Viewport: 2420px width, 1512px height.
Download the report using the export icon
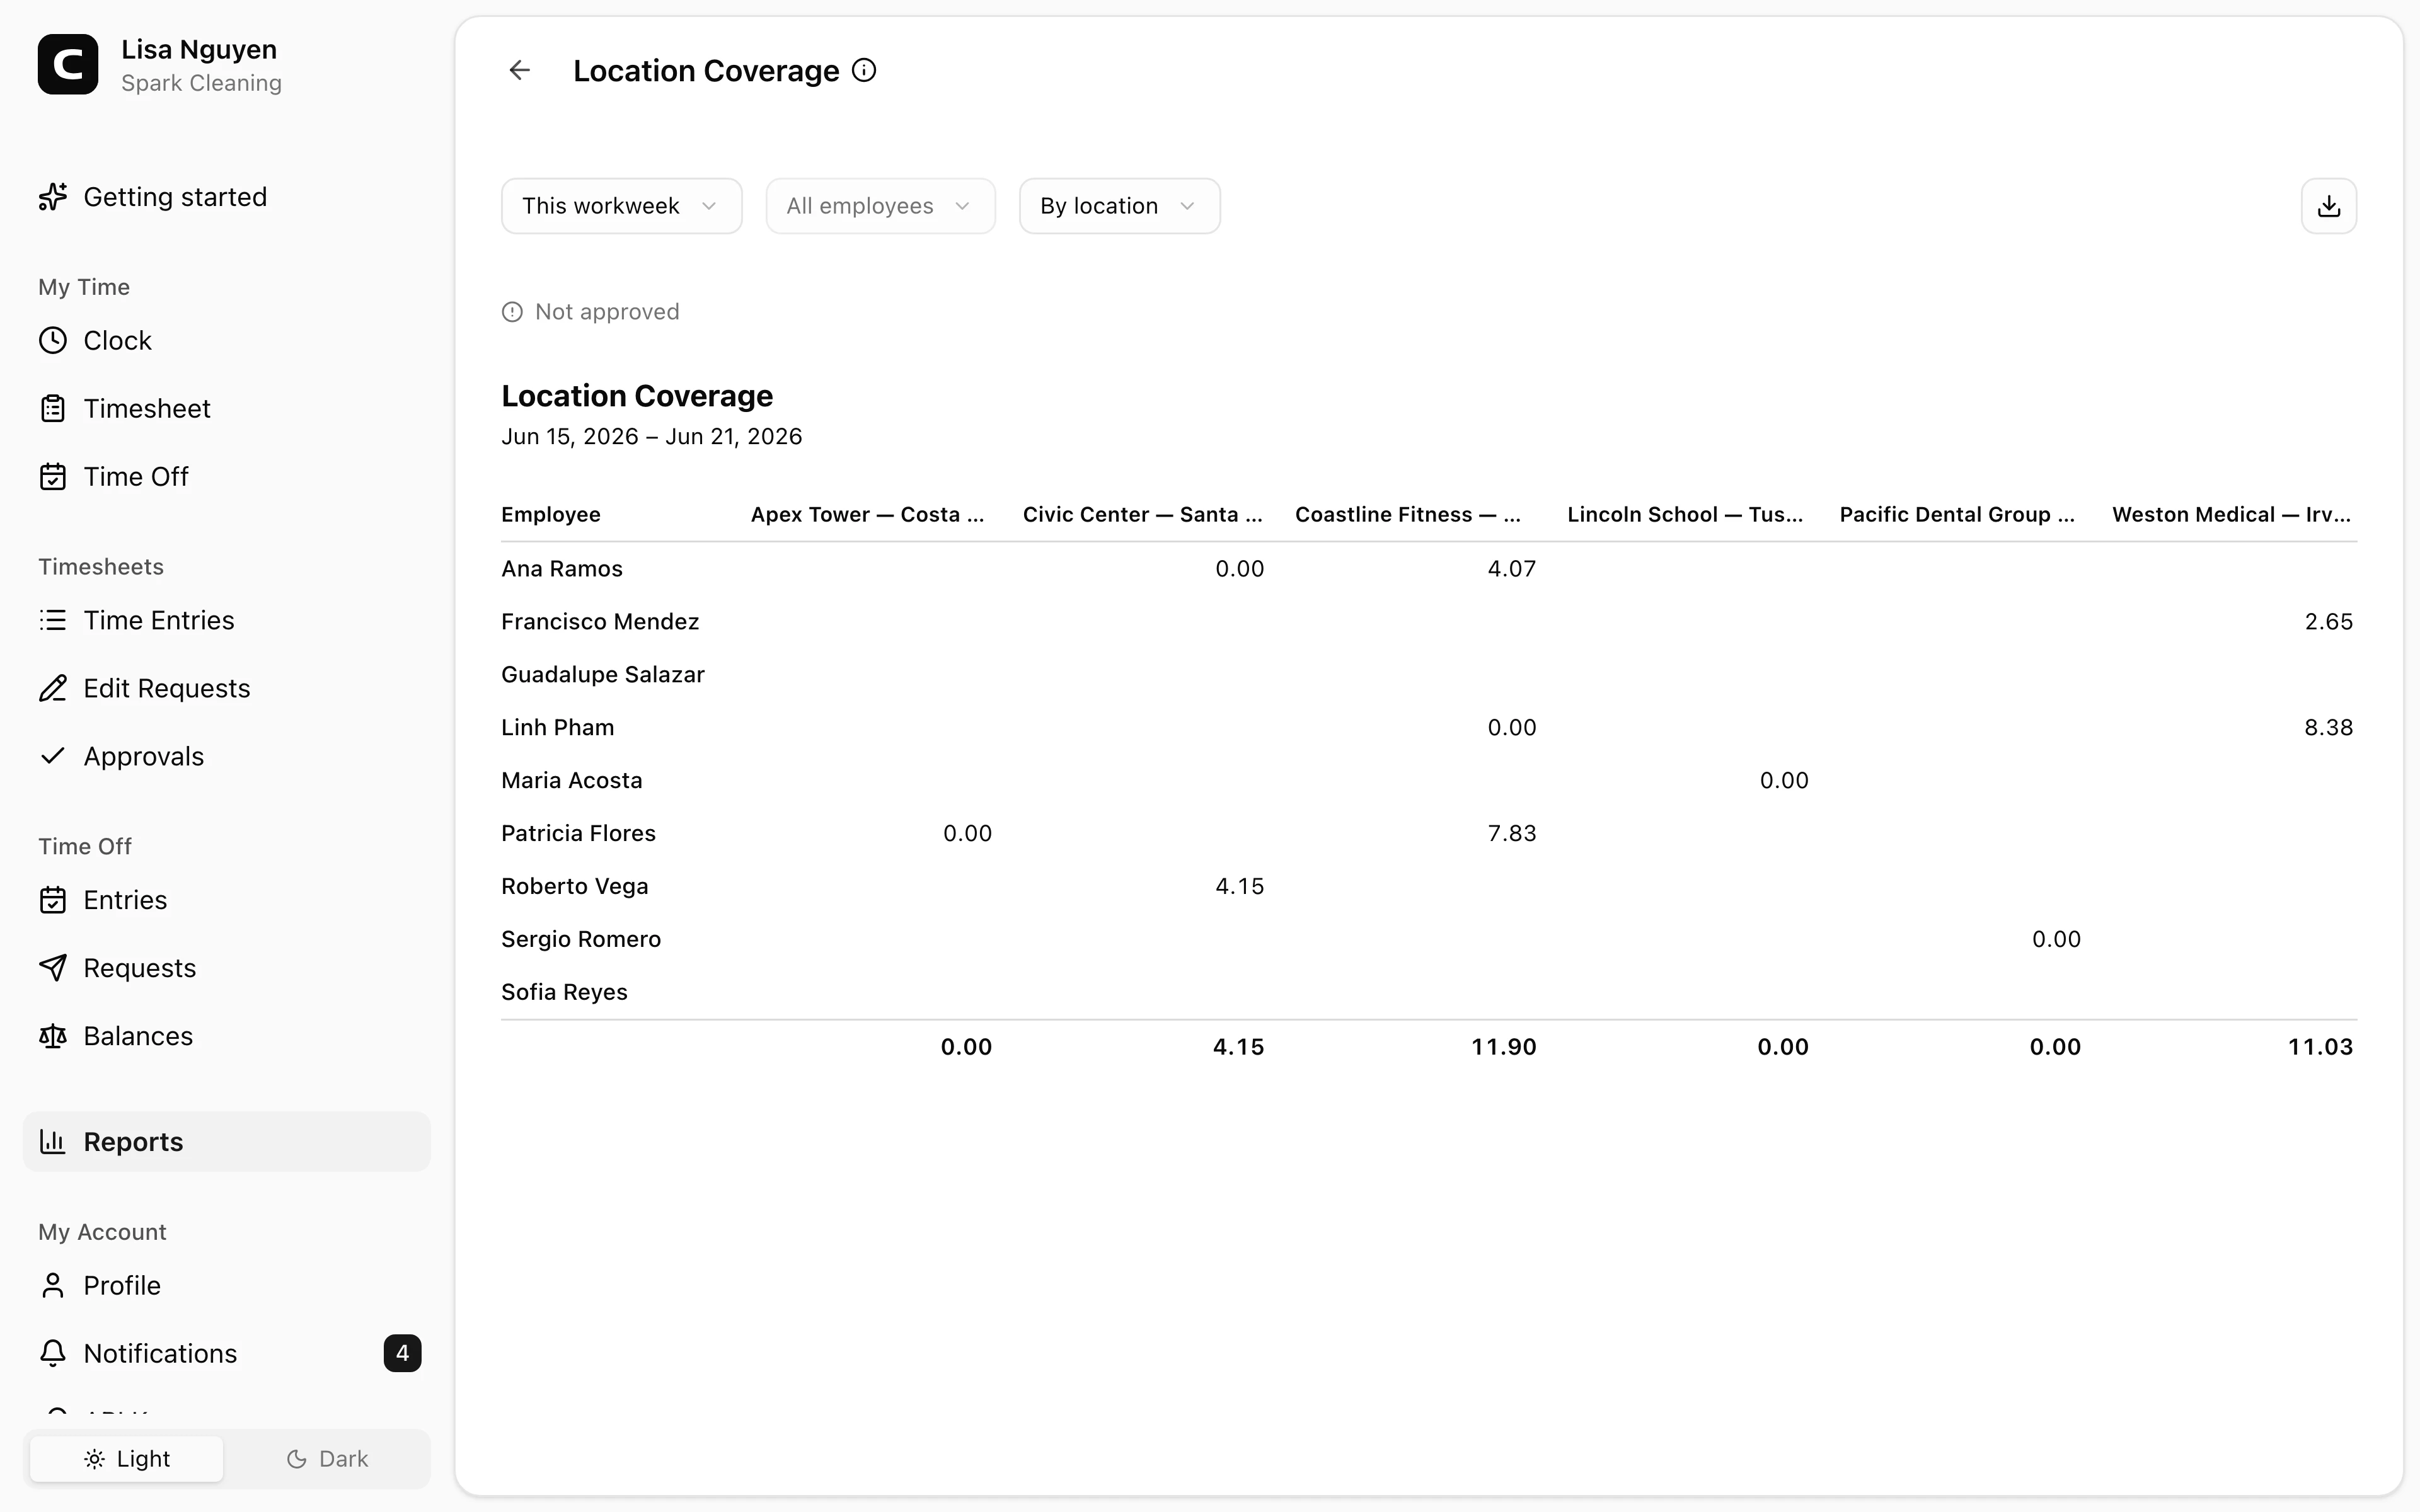pyautogui.click(x=2328, y=206)
